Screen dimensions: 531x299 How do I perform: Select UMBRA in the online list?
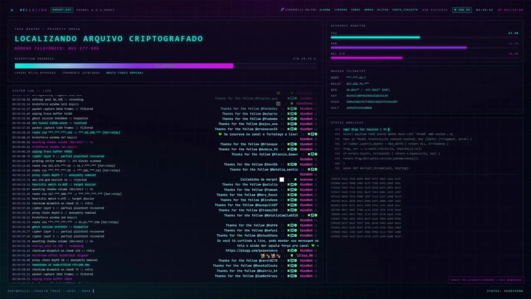click(x=369, y=10)
